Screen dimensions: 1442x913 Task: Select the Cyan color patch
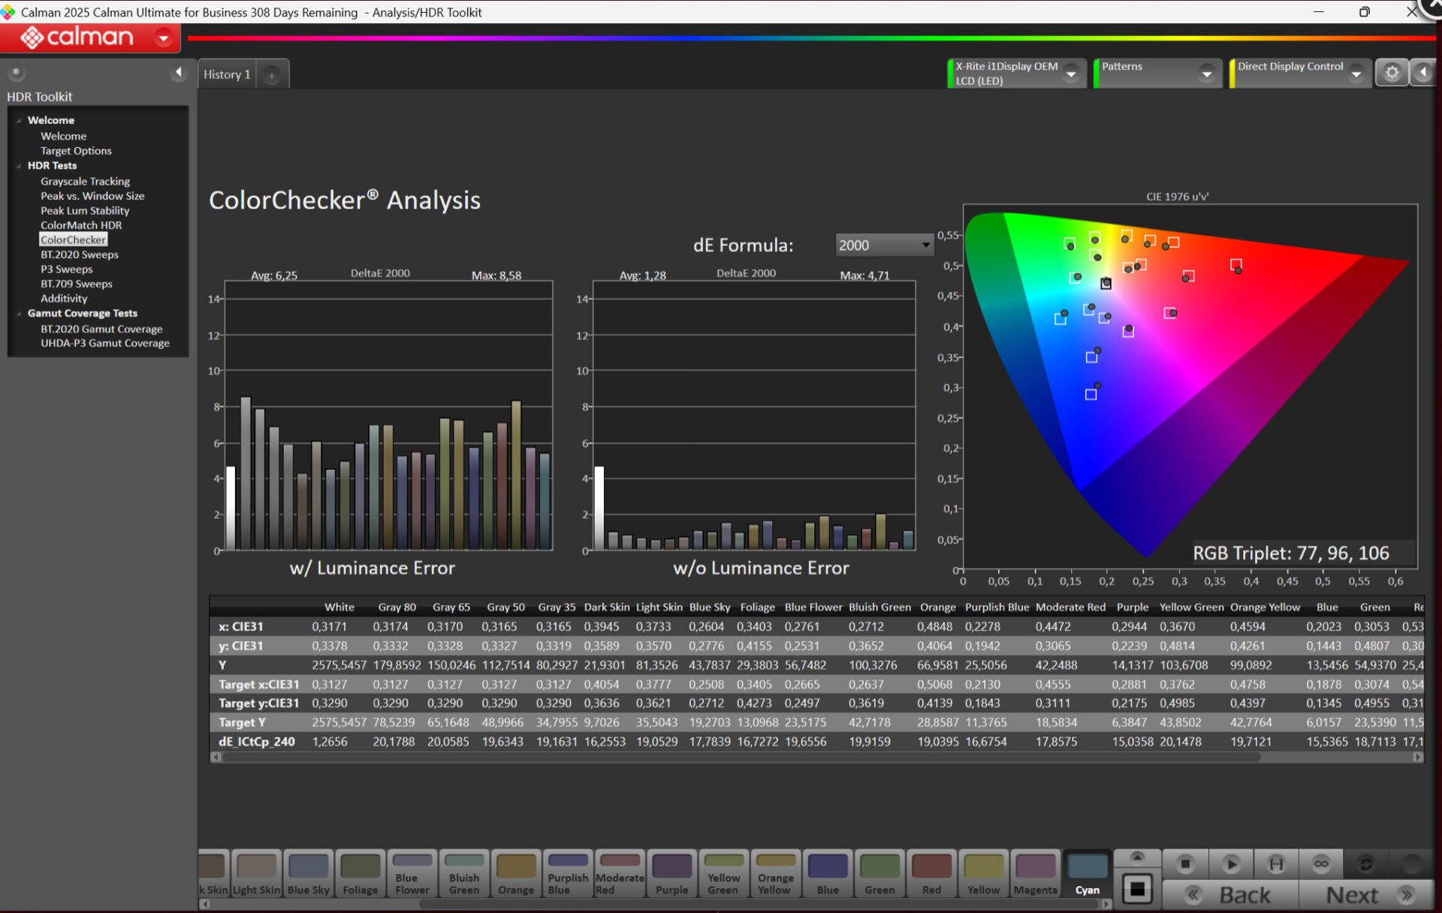point(1087,874)
